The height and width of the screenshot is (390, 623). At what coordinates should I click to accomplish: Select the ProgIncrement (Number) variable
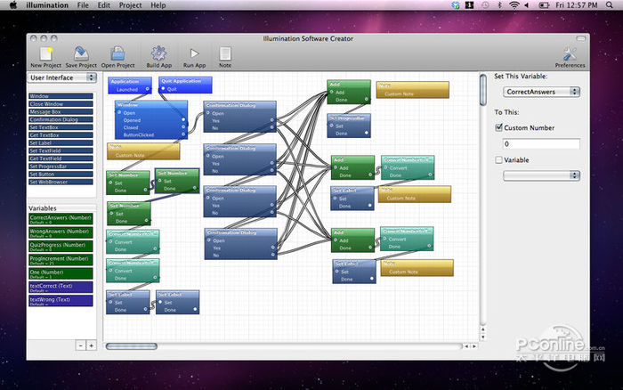pyautogui.click(x=61, y=260)
